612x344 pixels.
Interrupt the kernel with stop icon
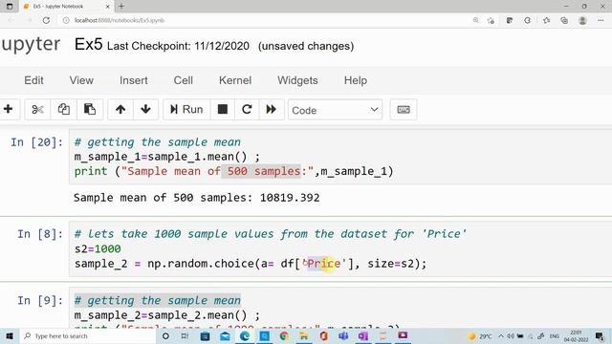click(223, 110)
